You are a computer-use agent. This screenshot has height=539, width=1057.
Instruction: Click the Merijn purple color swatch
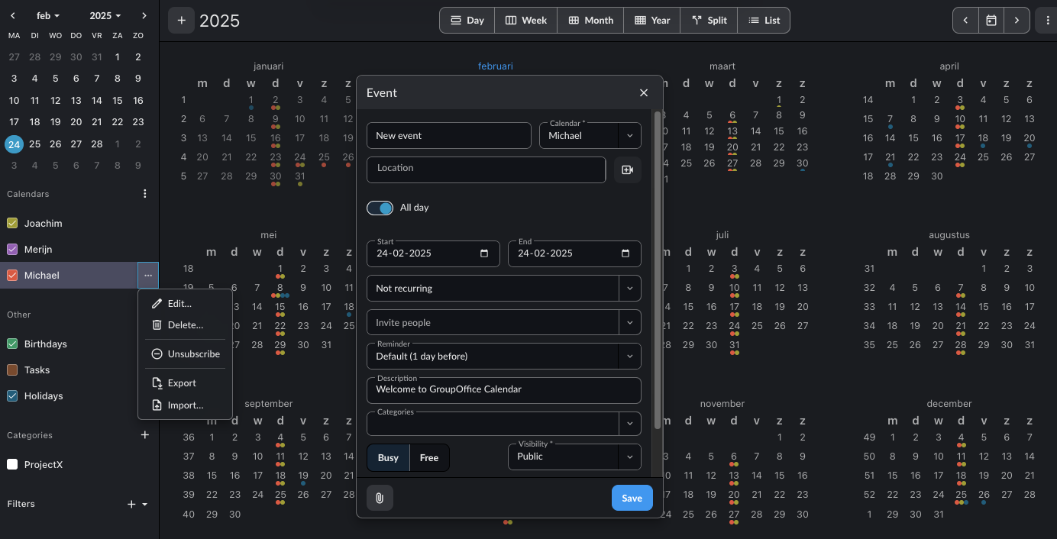[12, 250]
